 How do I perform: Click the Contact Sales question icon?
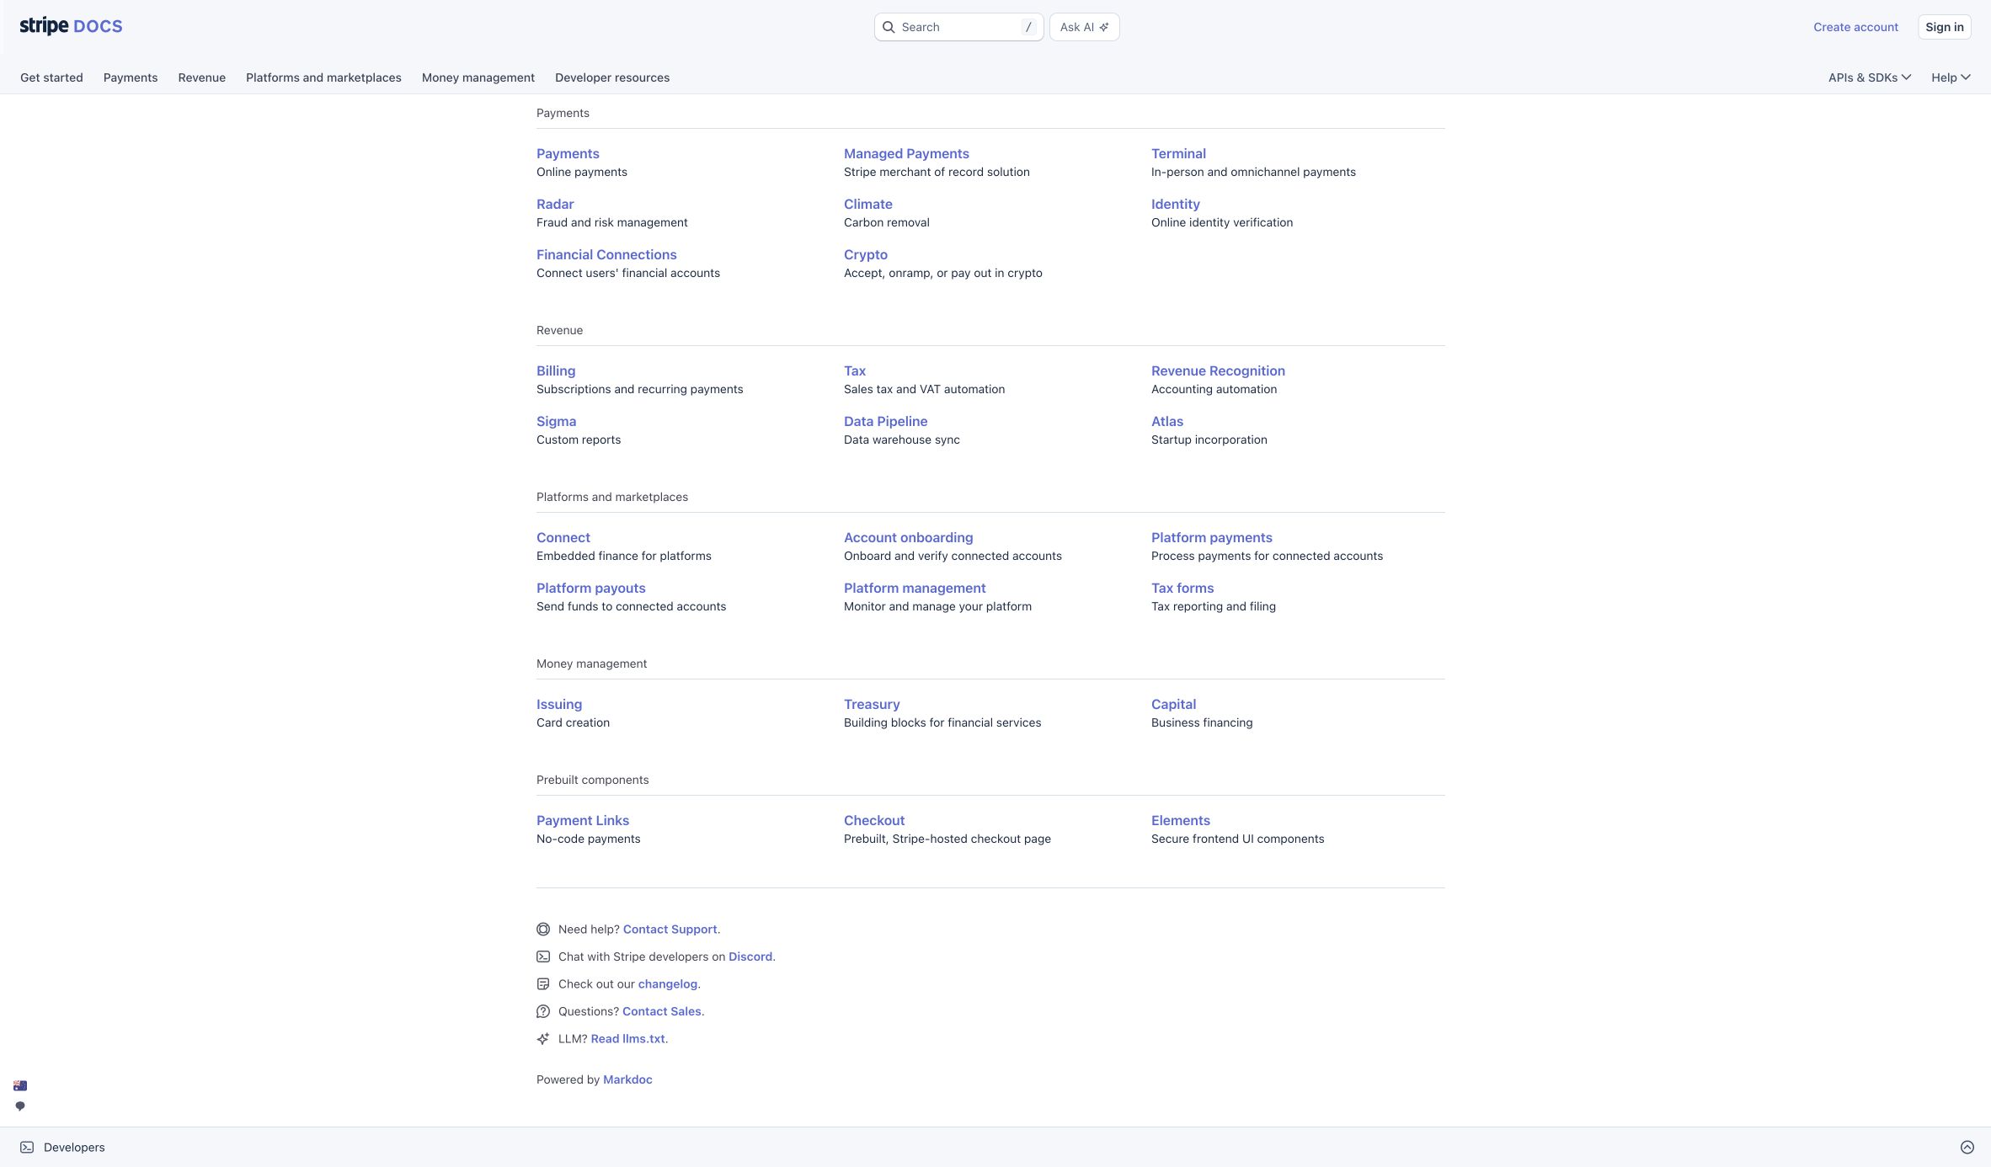tap(543, 1011)
